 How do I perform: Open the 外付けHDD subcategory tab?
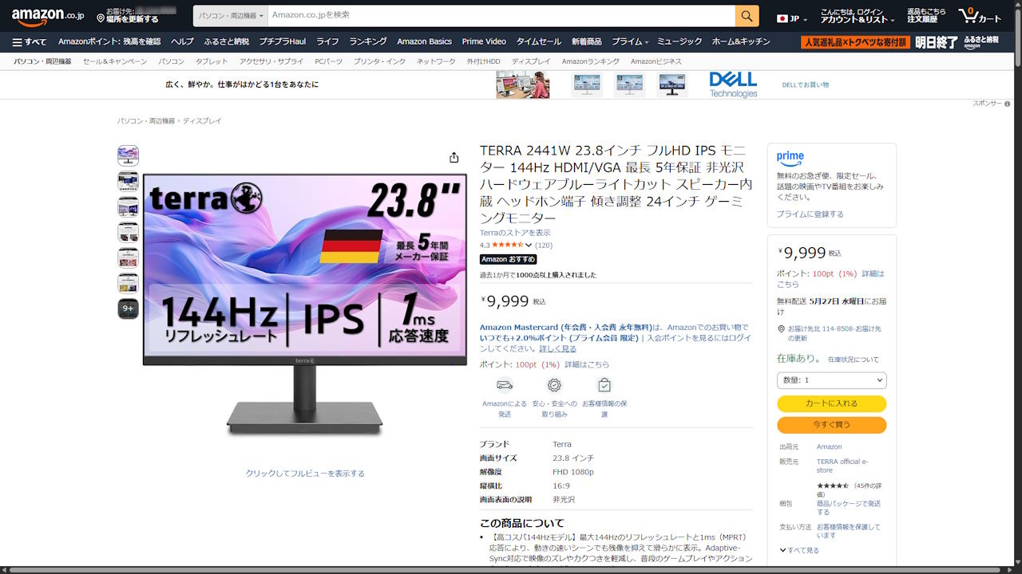pyautogui.click(x=484, y=61)
